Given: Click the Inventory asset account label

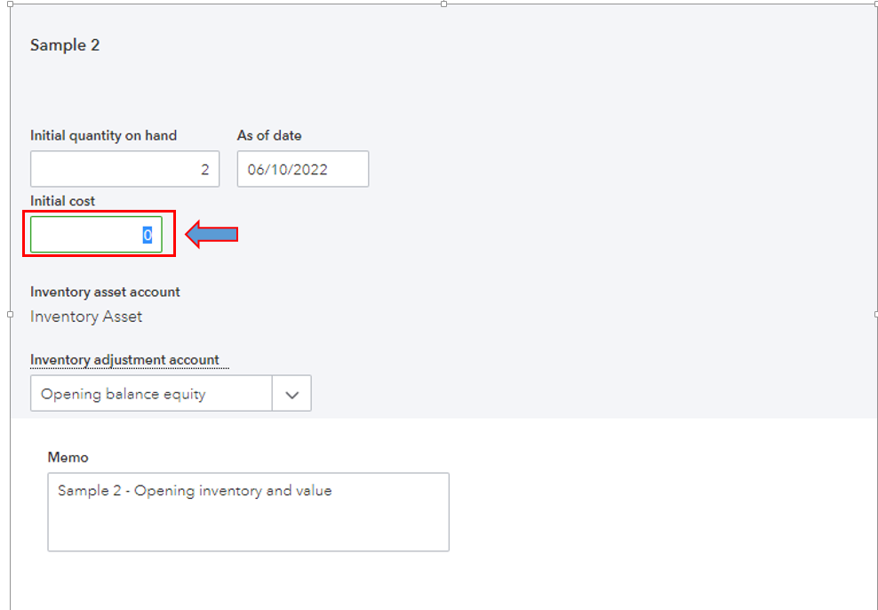Looking at the screenshot, I should [x=105, y=292].
